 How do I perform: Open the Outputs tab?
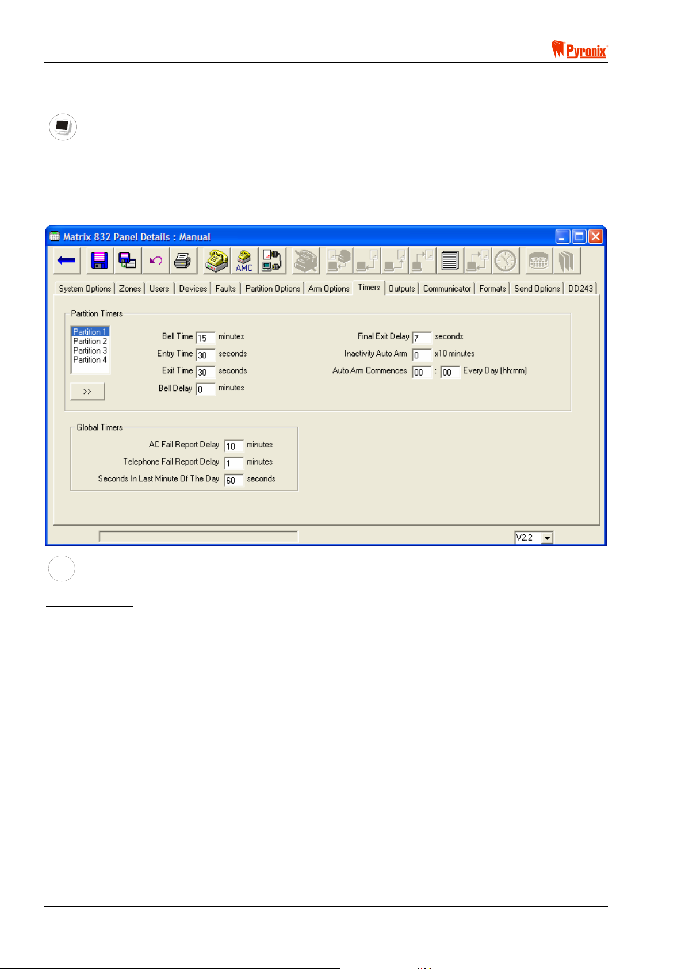(401, 289)
